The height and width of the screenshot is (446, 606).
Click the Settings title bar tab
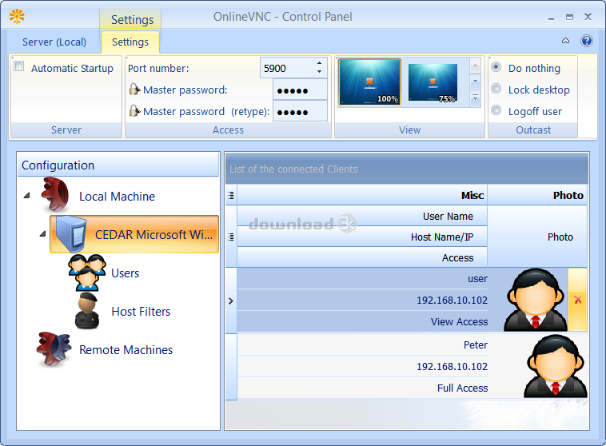pyautogui.click(x=132, y=20)
